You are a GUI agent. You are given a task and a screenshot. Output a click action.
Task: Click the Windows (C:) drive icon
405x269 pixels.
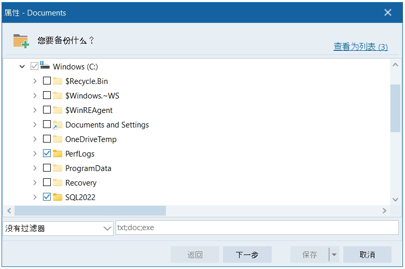point(45,66)
